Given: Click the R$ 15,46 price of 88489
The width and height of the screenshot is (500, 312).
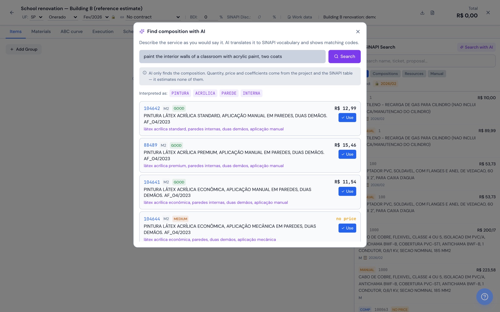Looking at the screenshot, I should pyautogui.click(x=345, y=145).
